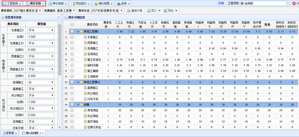The width and height of the screenshot is (299, 137).
Task: Click the 高原施工 document icon in table
Action: pos(85,88)
